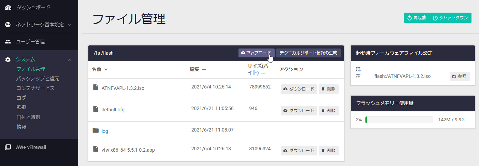Click the file icon beside ATNFVAPL-1.3.2.iso
The height and width of the screenshot is (166, 479).
tap(96, 87)
